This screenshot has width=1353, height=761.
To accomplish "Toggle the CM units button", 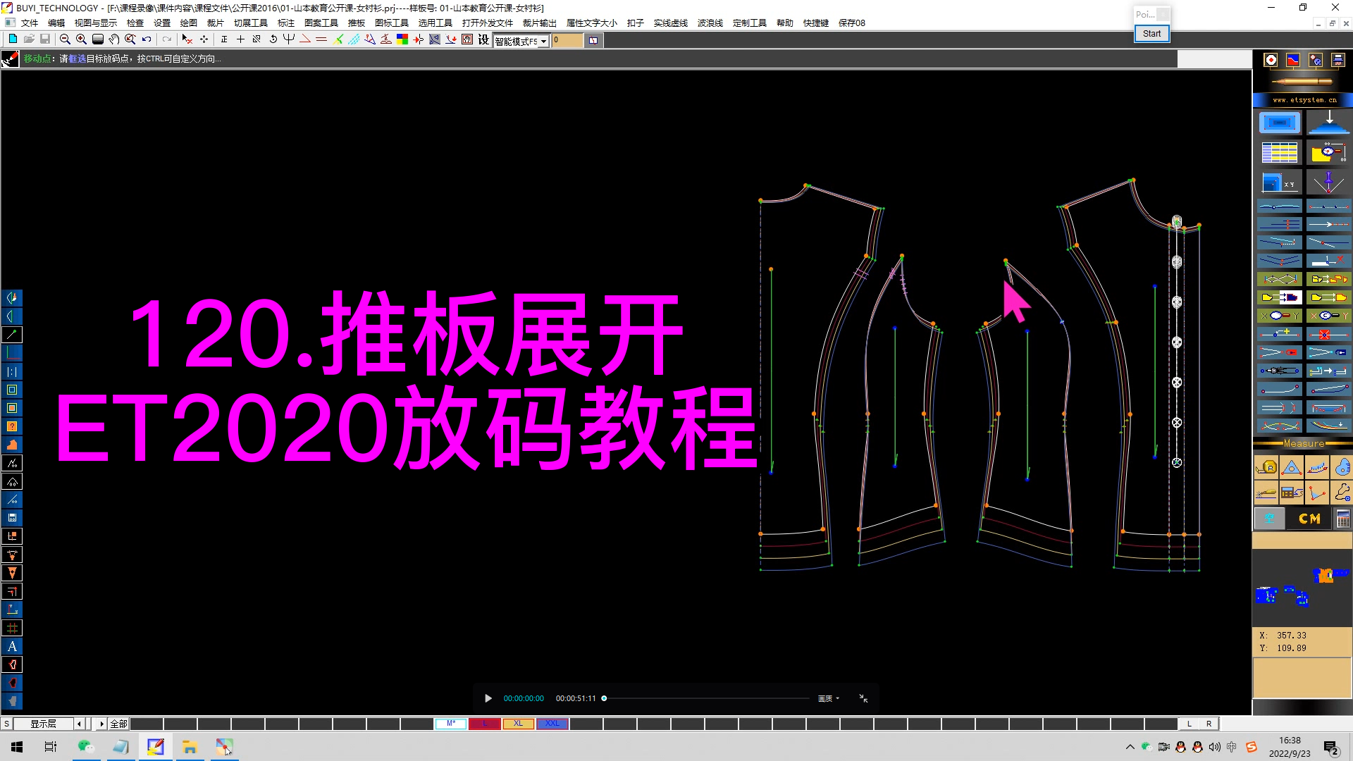I will pyautogui.click(x=1309, y=519).
